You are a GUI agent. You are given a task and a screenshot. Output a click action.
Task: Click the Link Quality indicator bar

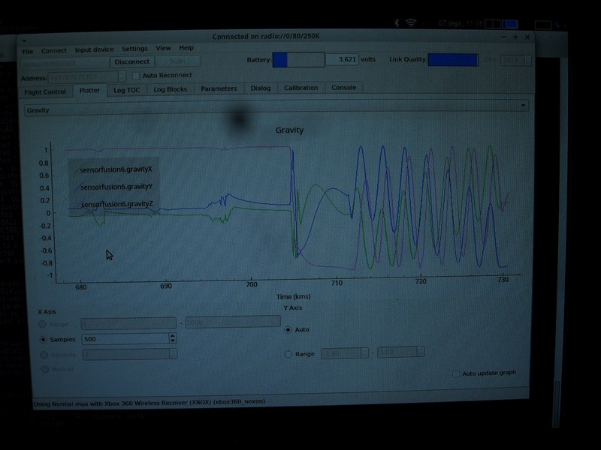pos(452,59)
